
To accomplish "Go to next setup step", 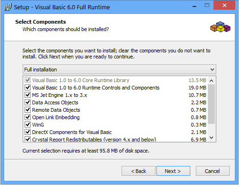I will (x=173, y=171).
